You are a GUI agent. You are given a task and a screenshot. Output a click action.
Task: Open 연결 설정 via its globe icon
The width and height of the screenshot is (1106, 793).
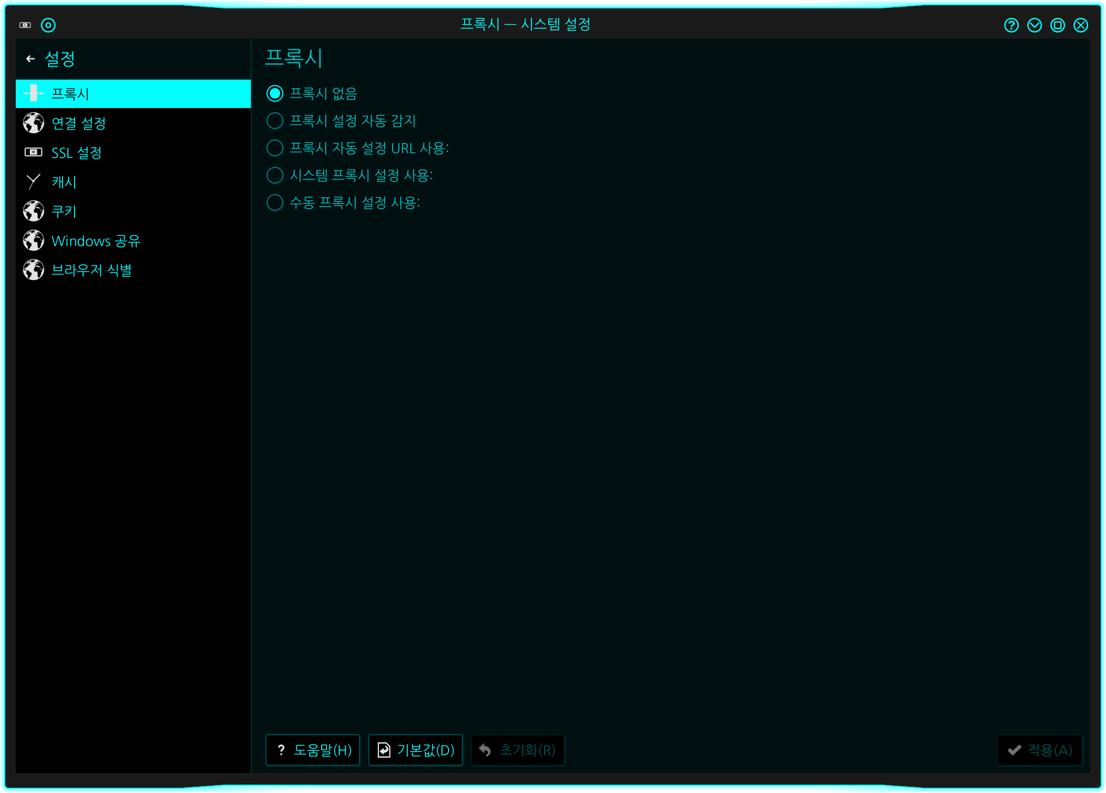point(34,123)
